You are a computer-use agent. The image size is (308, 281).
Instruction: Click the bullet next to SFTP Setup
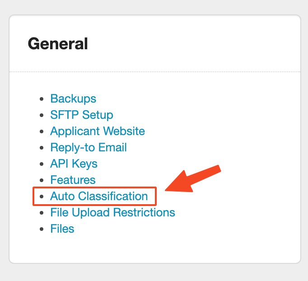coord(42,115)
